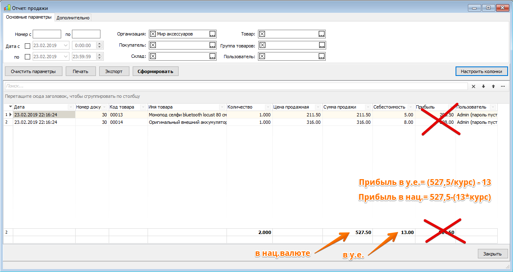Open the Себестоимость column filter dropdown
Viewport: 513px width, 272px height.
click(410, 107)
